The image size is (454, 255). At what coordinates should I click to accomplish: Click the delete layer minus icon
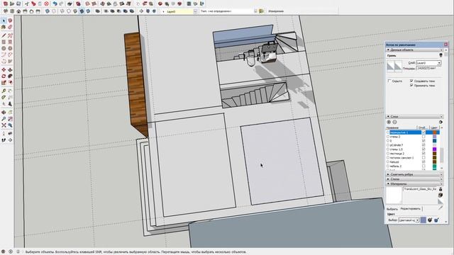click(x=394, y=122)
